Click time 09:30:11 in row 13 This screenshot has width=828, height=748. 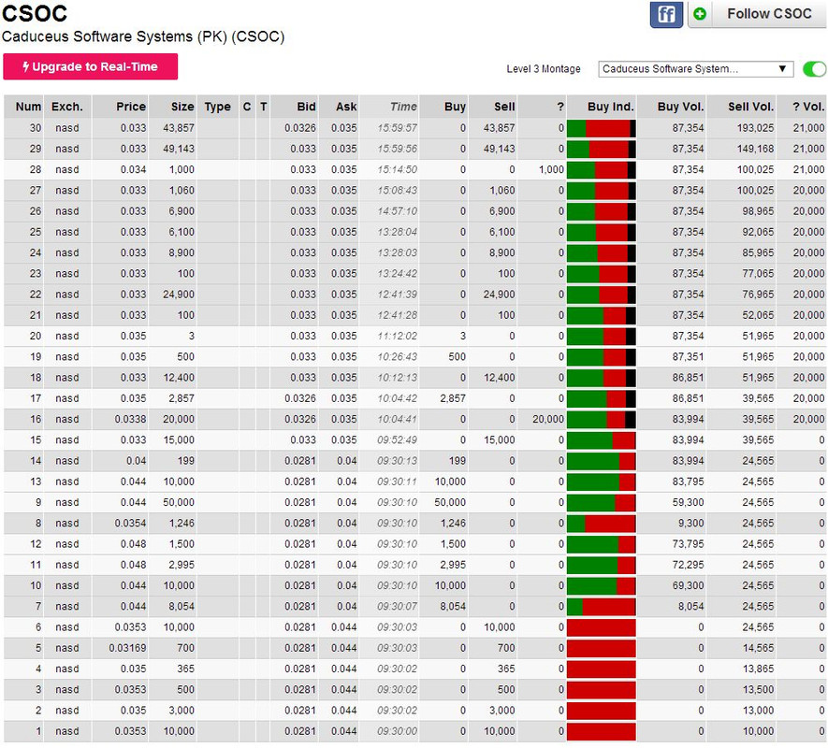pyautogui.click(x=397, y=482)
